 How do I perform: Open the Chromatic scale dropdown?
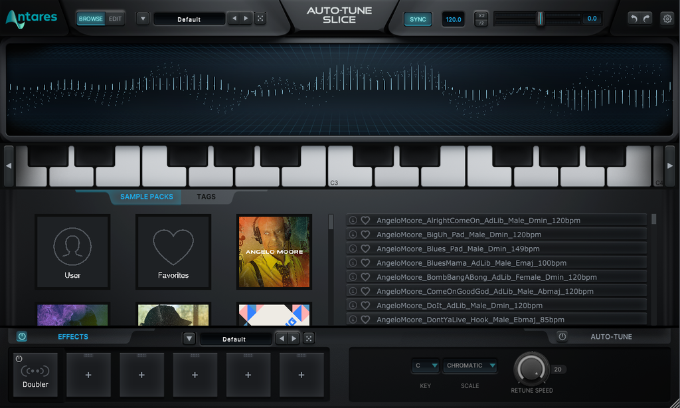(470, 365)
